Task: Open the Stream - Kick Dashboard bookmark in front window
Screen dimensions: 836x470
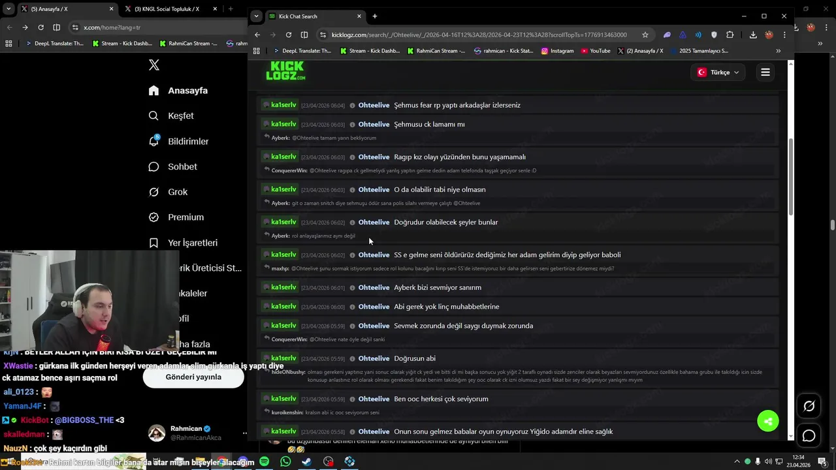Action: click(x=370, y=51)
